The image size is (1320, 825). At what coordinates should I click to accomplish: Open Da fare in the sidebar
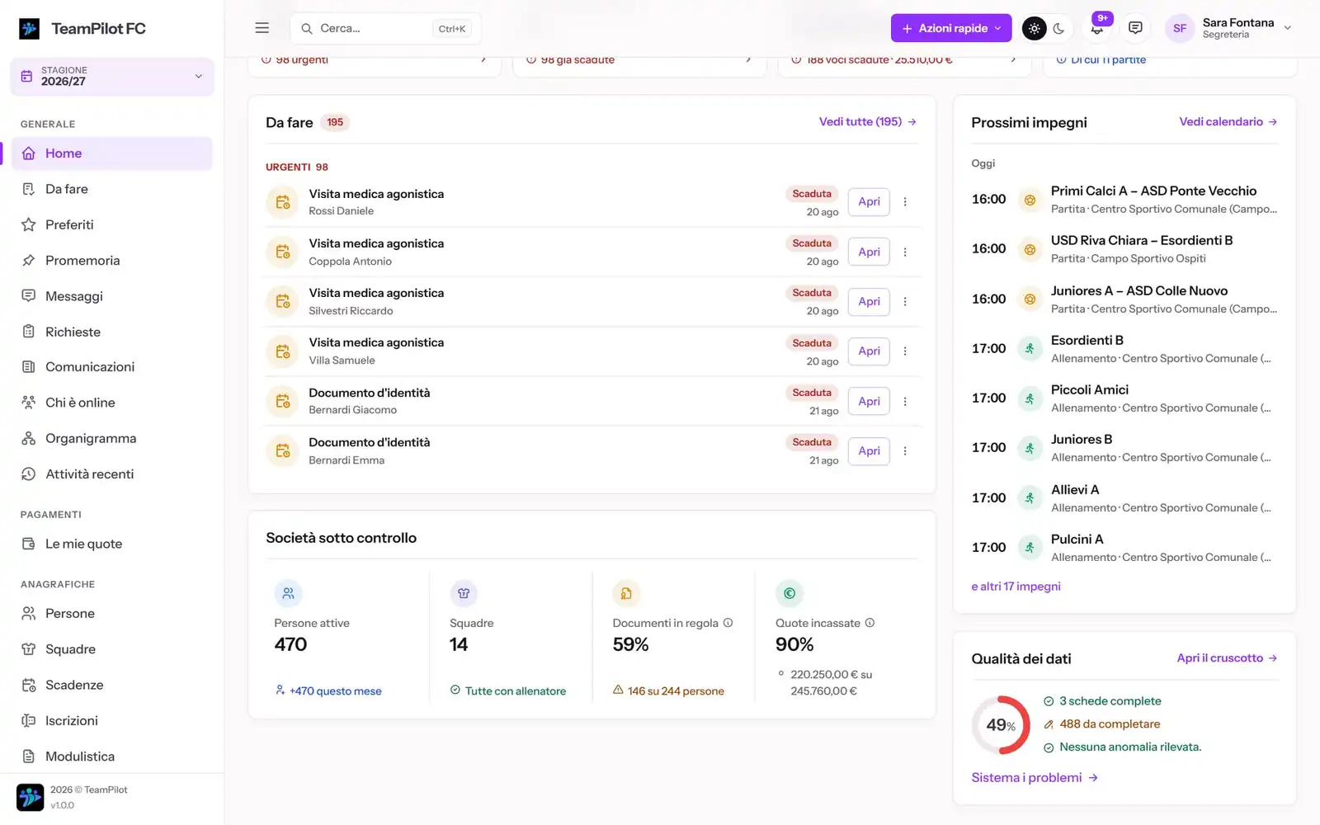pyautogui.click(x=111, y=189)
